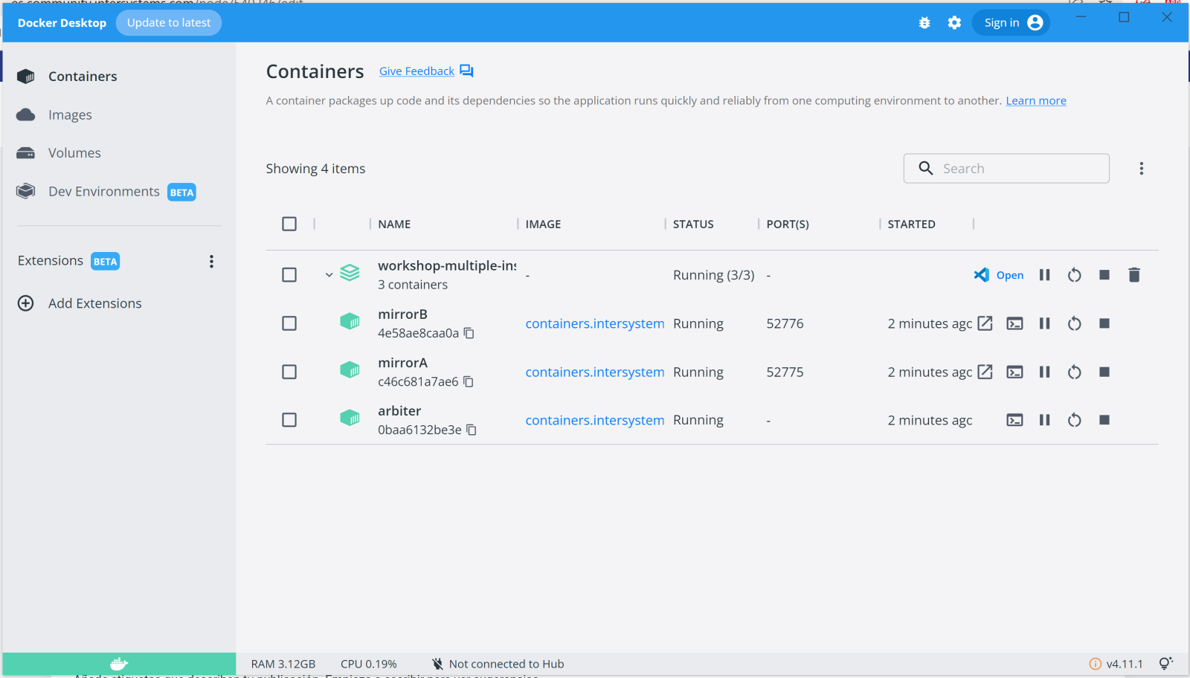Copy the arbiter container ID
1190x678 pixels.
[x=471, y=430]
